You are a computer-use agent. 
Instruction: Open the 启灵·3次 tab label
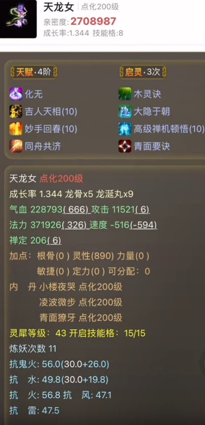coord(143,72)
